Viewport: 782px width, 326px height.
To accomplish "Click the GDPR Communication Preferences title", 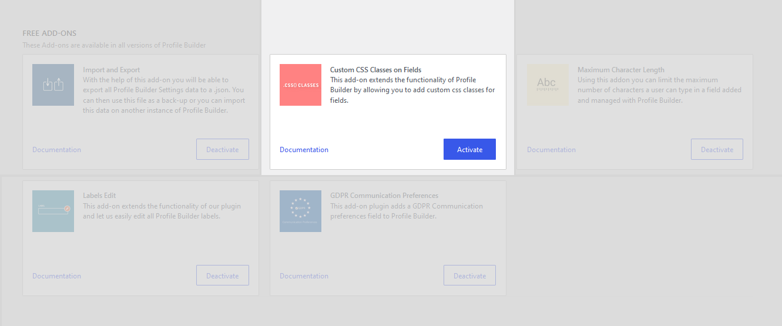I will 384,196.
